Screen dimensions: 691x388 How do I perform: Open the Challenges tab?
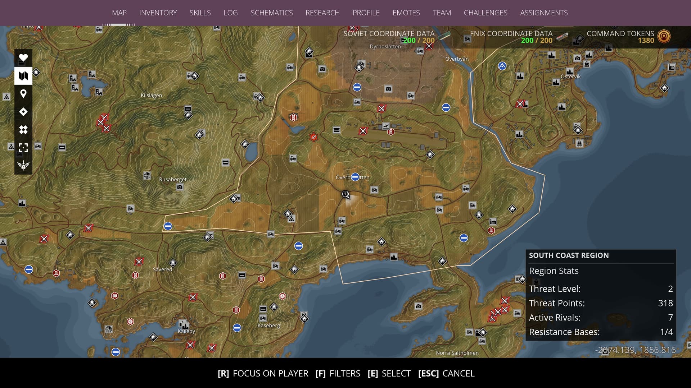click(485, 13)
